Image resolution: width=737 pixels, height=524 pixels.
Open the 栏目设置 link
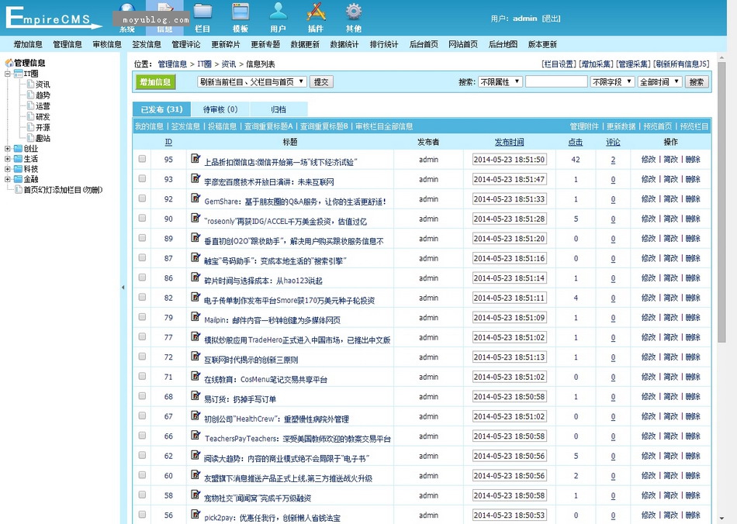click(559, 64)
